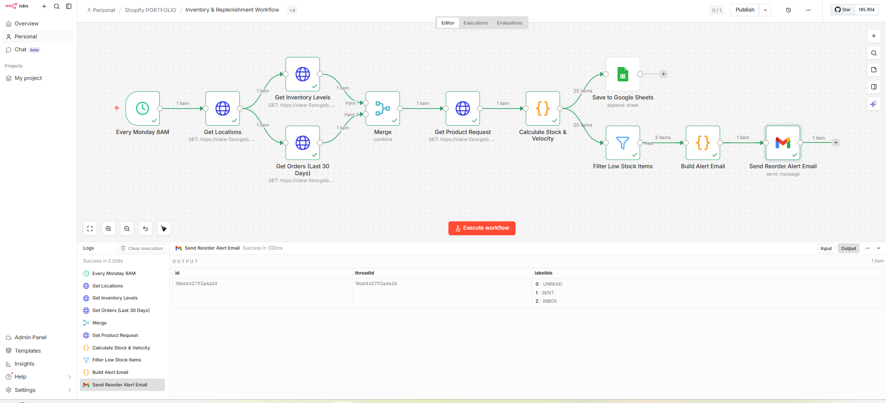Open the search icon in sidebar header

click(x=56, y=6)
